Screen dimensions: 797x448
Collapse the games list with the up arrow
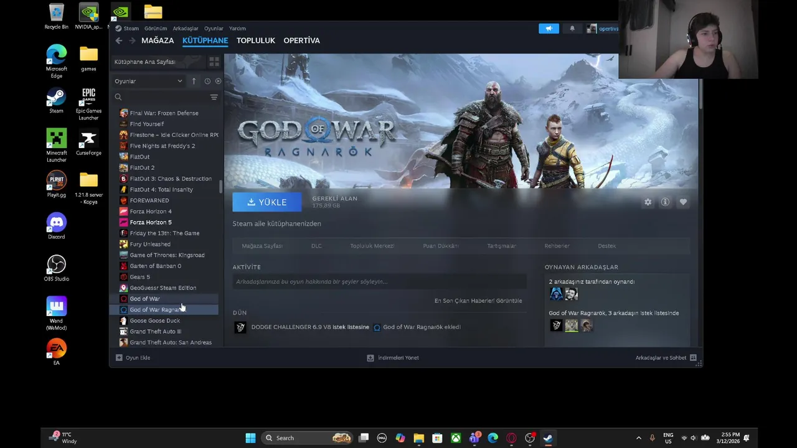click(x=194, y=81)
